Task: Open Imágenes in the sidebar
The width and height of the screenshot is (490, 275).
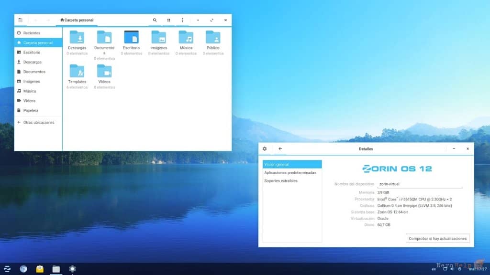Action: (38, 81)
